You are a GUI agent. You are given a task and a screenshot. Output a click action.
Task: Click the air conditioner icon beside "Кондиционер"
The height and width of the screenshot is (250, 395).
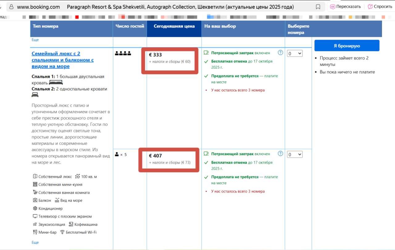(x=35, y=208)
